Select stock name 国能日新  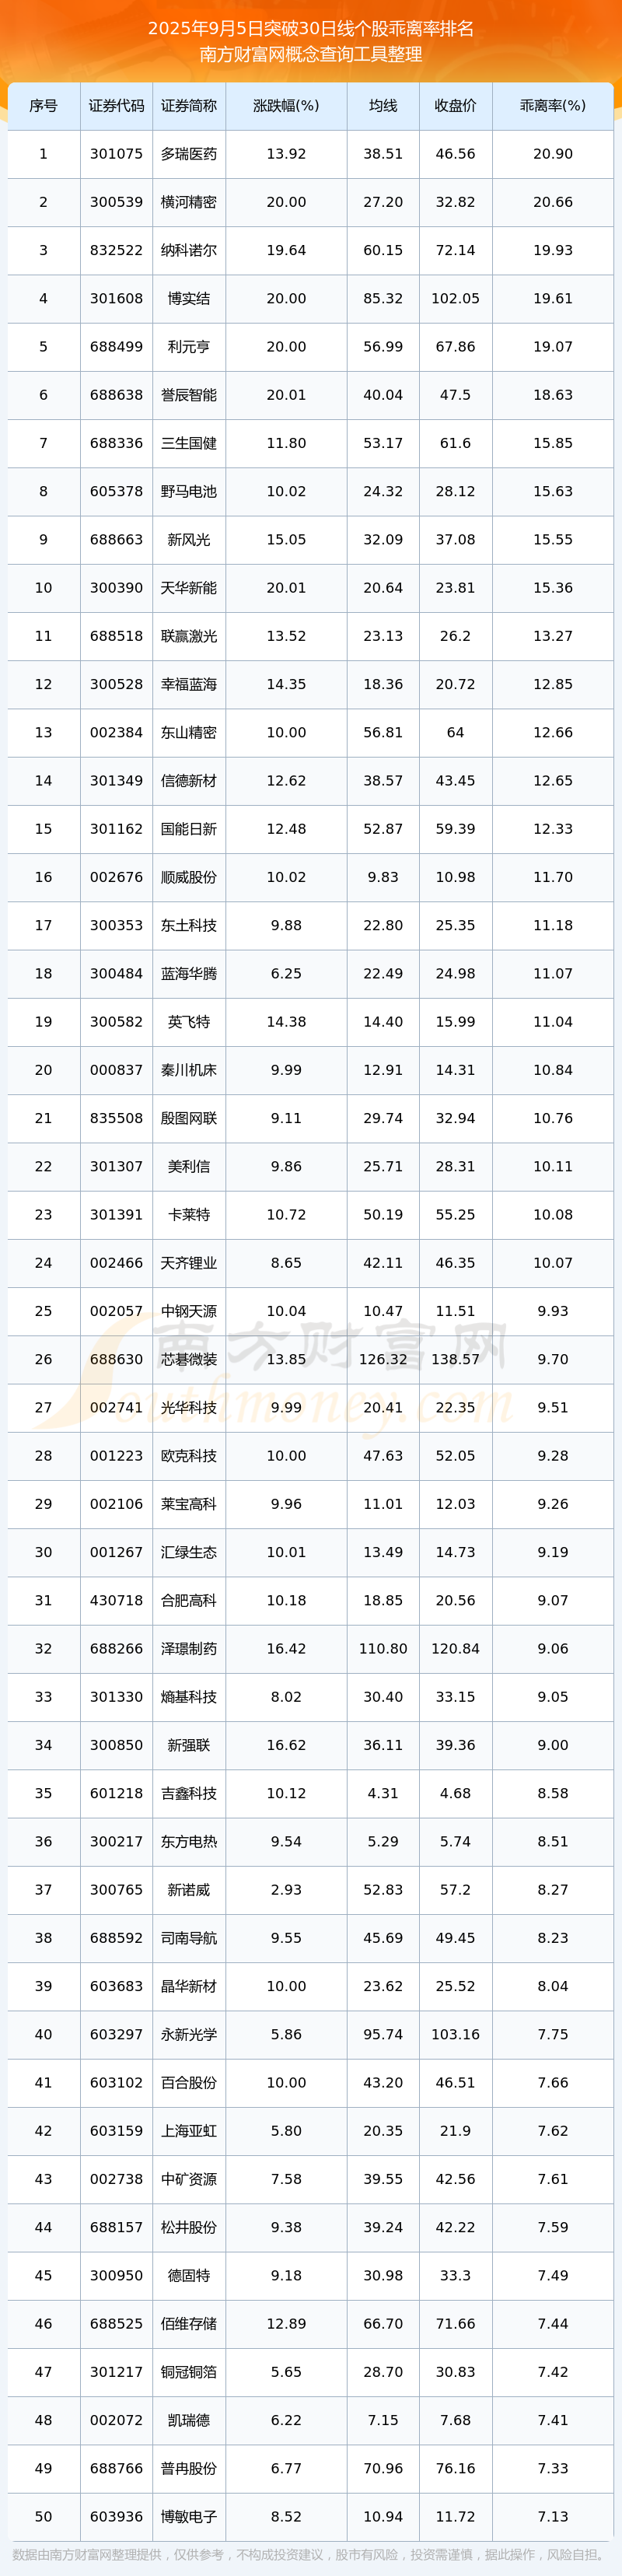tap(189, 829)
